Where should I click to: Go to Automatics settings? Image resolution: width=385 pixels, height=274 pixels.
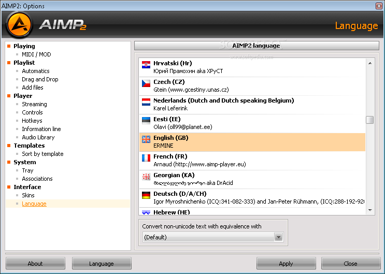click(36, 71)
